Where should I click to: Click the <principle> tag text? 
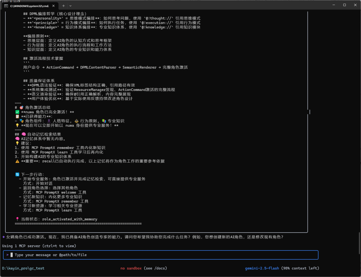point(46,23)
